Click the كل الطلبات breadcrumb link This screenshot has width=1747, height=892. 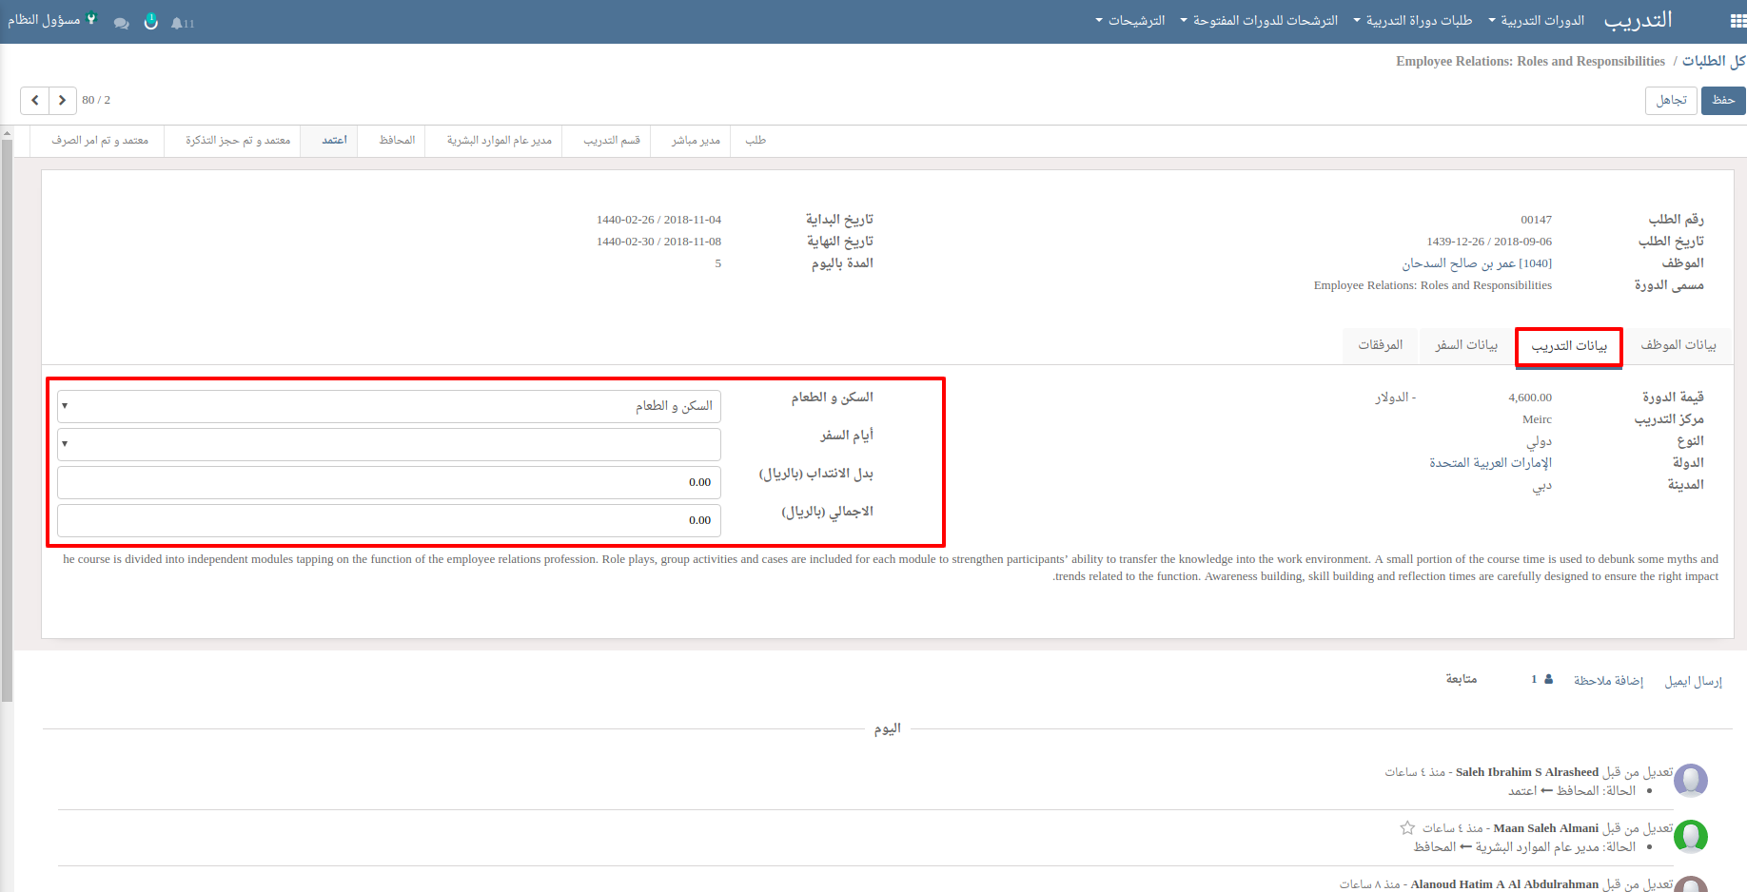[x=1713, y=61]
